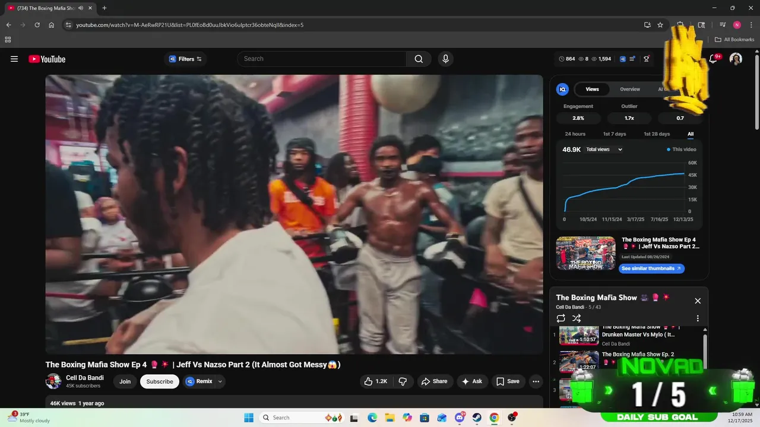Screen dimensions: 760x427
Task: Like the video (1.2K)
Action: coord(376,381)
